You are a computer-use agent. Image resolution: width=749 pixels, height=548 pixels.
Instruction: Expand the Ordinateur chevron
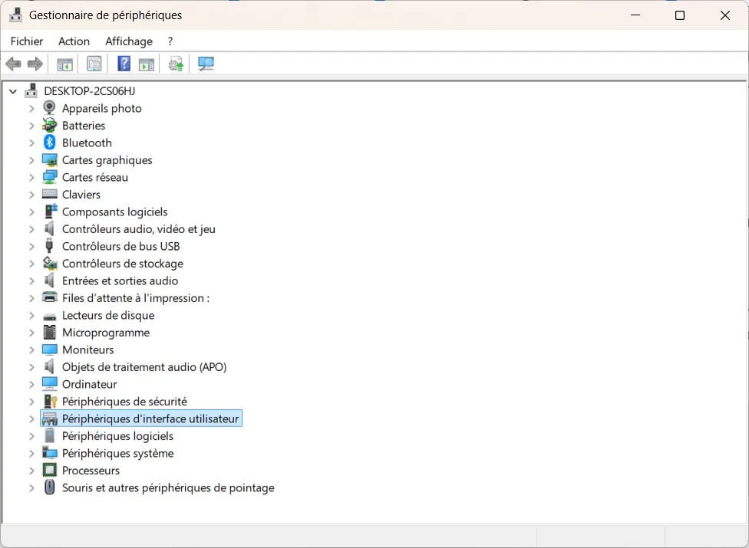coord(31,384)
